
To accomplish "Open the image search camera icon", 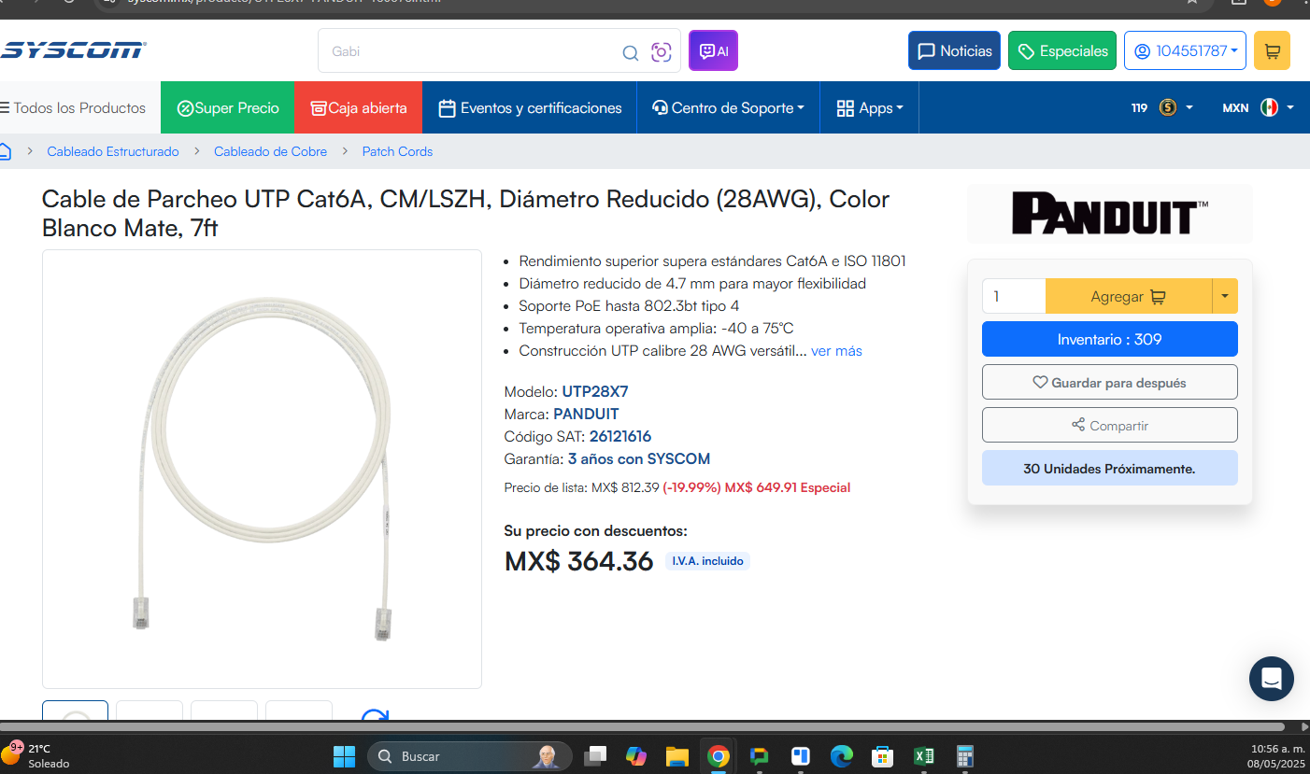I will tap(662, 52).
